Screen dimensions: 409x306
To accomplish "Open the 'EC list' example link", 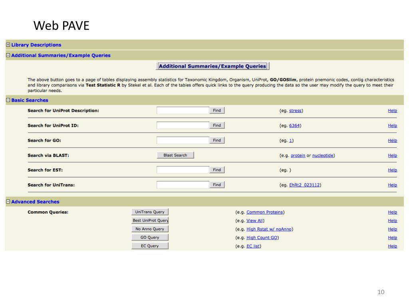I will pyautogui.click(x=253, y=246).
